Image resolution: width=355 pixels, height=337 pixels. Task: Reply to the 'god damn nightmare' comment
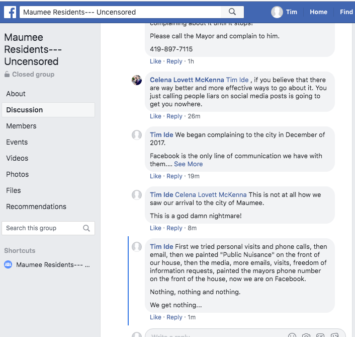click(x=174, y=228)
